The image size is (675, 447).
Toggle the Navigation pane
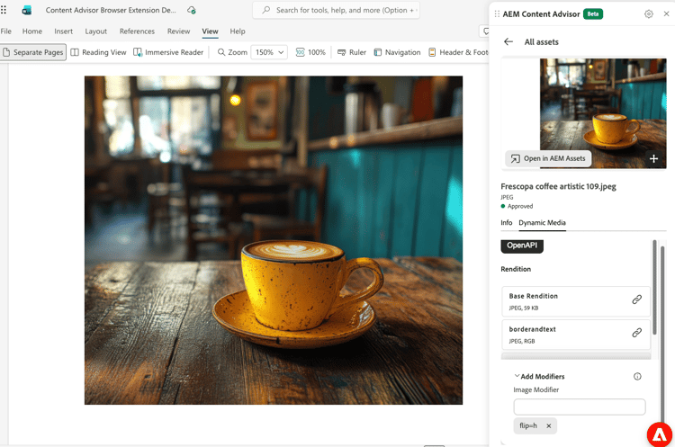[397, 52]
